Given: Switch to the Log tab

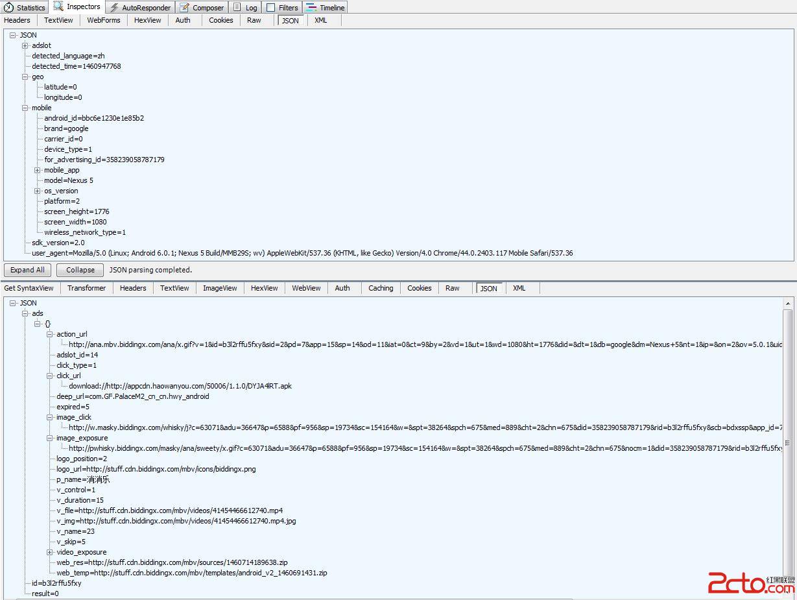Looking at the screenshot, I should (245, 8).
